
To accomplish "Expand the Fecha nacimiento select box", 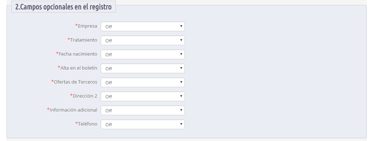I will click(x=143, y=55).
